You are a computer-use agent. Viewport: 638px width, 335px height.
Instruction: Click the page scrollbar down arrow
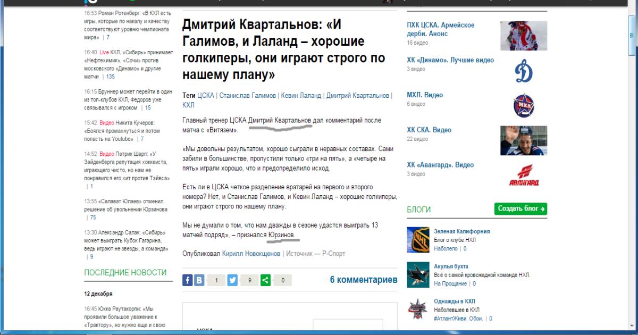[x=632, y=326]
